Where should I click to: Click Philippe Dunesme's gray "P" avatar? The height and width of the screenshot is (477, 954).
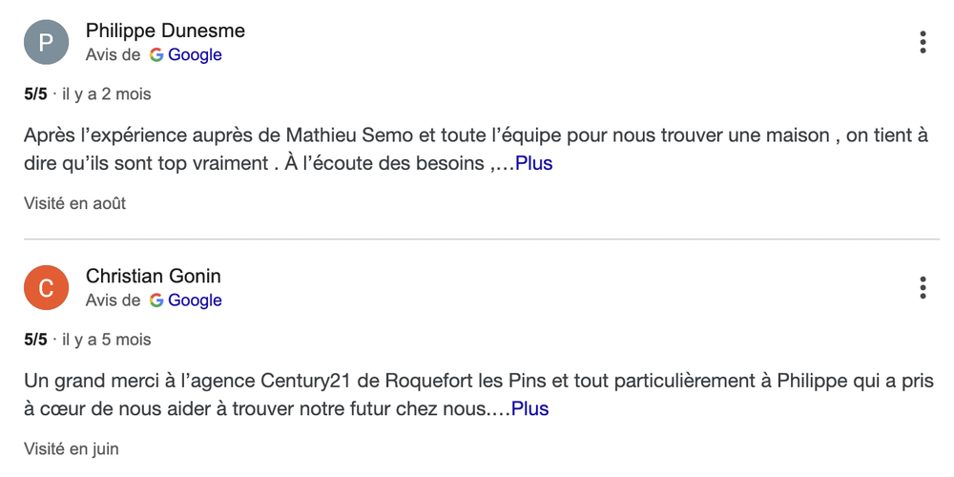46,42
